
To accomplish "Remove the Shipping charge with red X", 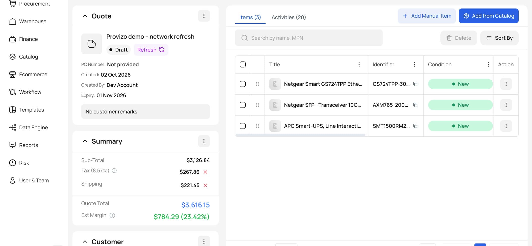I will (x=205, y=185).
